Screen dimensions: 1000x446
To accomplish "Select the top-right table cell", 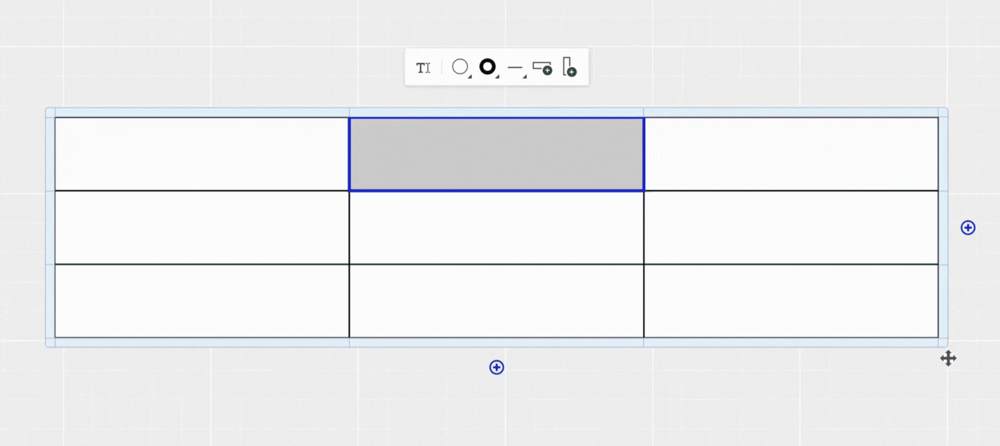I will coord(791,154).
